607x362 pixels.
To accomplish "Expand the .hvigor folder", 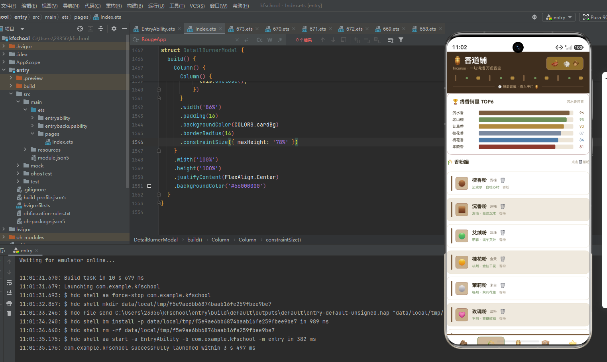I will pos(4,46).
